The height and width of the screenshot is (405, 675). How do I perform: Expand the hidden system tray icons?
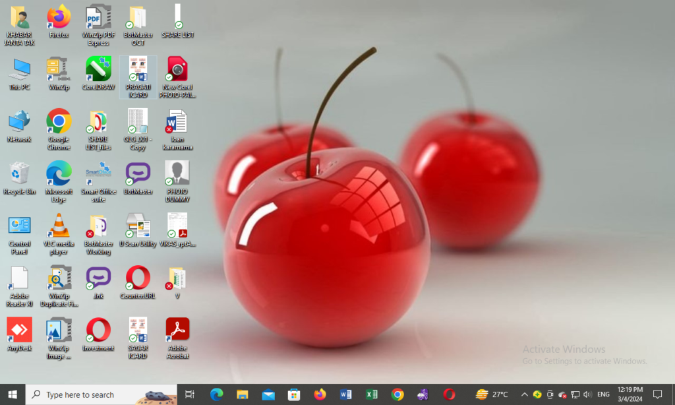click(x=524, y=394)
